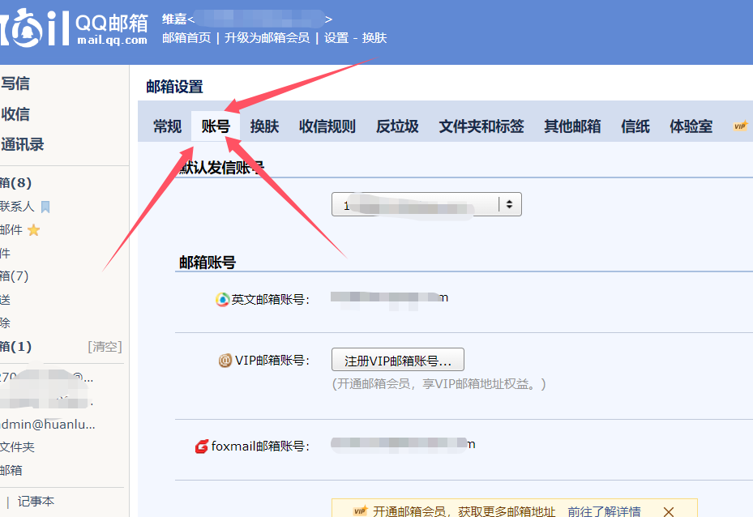Click 写信 to compose a new mail

(x=15, y=83)
